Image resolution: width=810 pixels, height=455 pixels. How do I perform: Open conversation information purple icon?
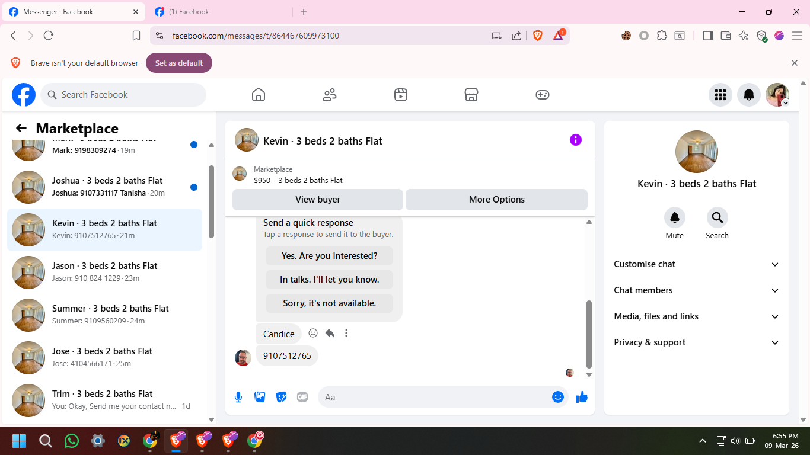(x=576, y=140)
